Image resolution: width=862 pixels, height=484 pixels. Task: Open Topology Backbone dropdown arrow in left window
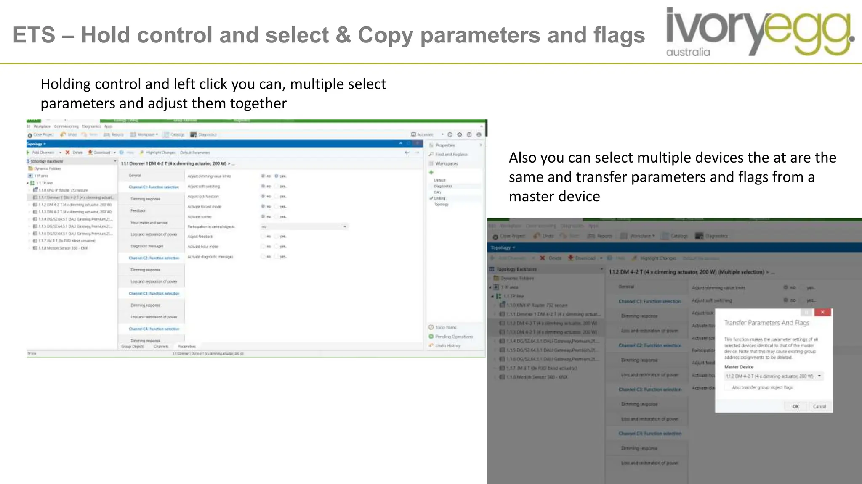(x=115, y=161)
